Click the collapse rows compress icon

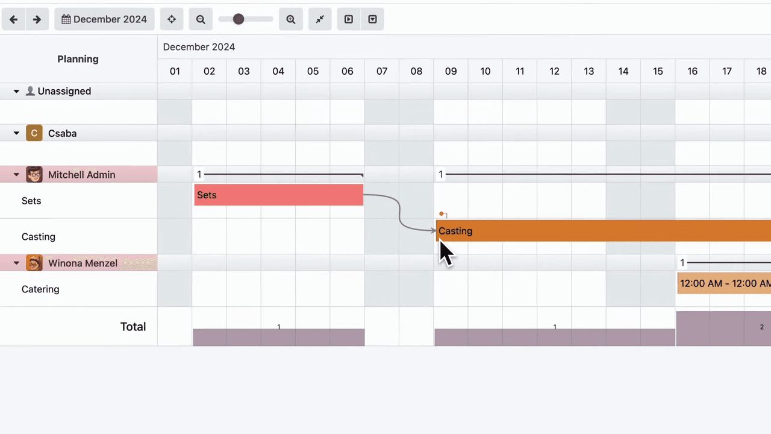[x=320, y=19]
